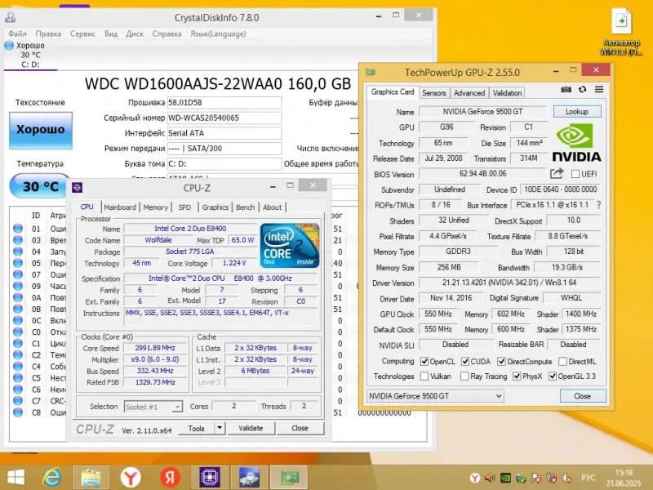653x490 pixels.
Task: Expand the CPU-Z Tools dropdown arrow
Action: (x=220, y=428)
